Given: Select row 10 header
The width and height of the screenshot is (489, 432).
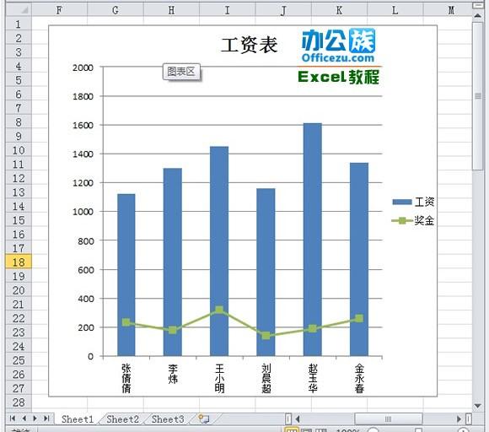Looking at the screenshot, I should (x=19, y=150).
